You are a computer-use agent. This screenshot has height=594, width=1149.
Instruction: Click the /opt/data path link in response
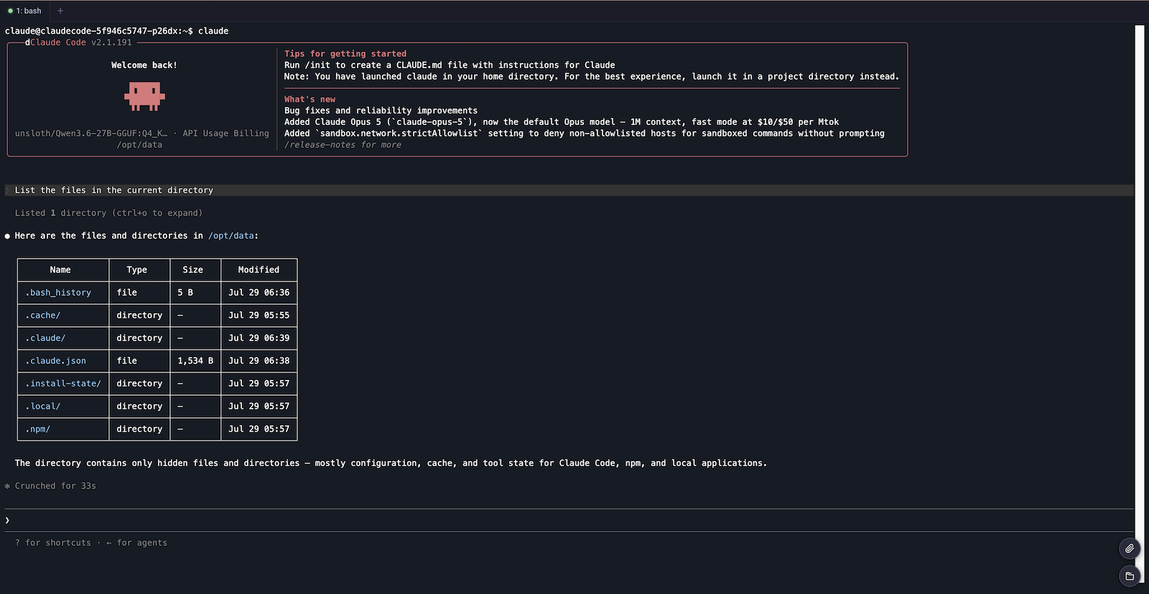coord(231,236)
